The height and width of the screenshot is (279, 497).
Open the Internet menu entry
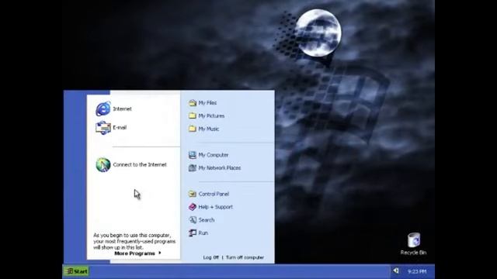(123, 108)
